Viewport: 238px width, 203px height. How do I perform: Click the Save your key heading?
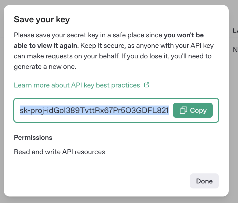tap(42, 20)
